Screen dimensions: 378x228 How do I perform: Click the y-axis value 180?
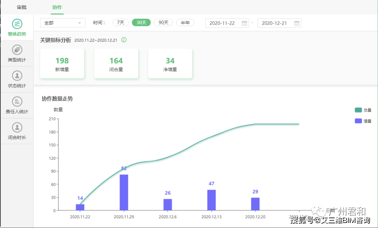(x=52, y=132)
